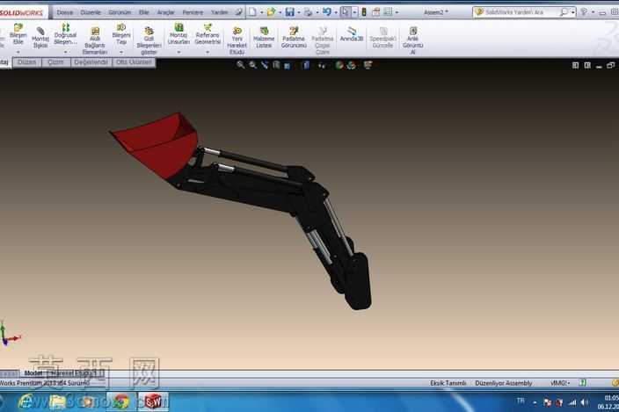The height and width of the screenshot is (412, 619).
Task: Select the Model tab at bottom
Action: pyautogui.click(x=33, y=372)
